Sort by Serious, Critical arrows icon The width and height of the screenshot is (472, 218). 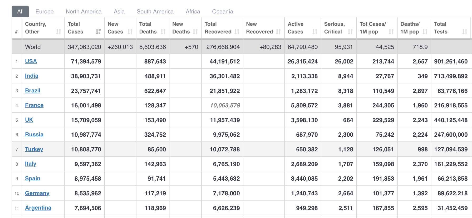[350, 32]
